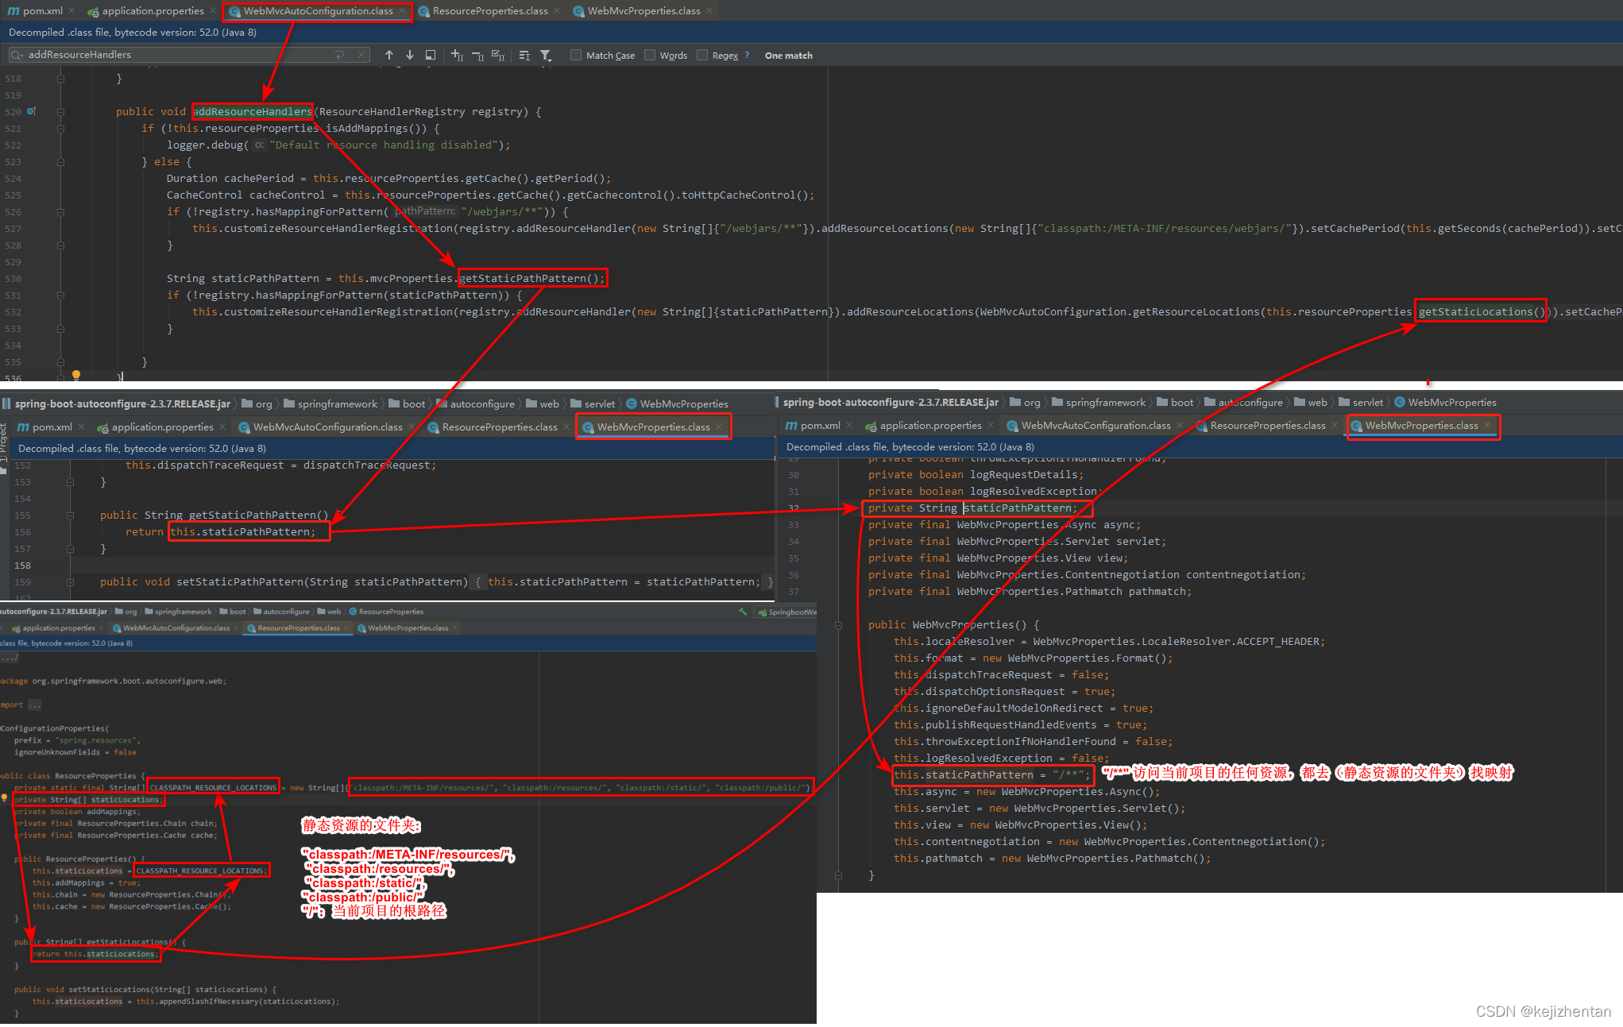This screenshot has height=1027, width=1623.
Task: Toggle the multiline search results icon
Action: coord(524,55)
